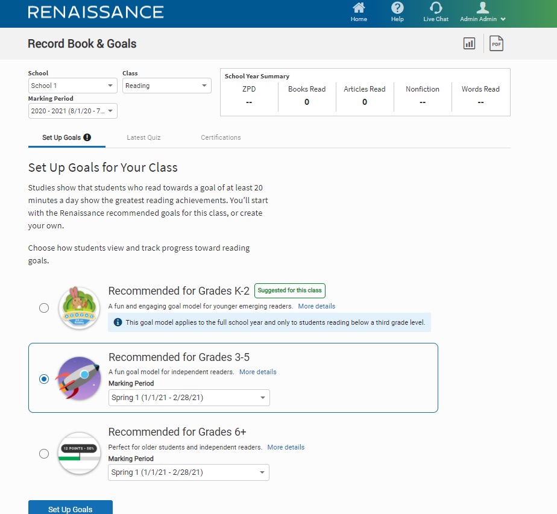Open the Class dropdown showing Reading
Image resolution: width=557 pixels, height=514 pixels.
point(166,86)
